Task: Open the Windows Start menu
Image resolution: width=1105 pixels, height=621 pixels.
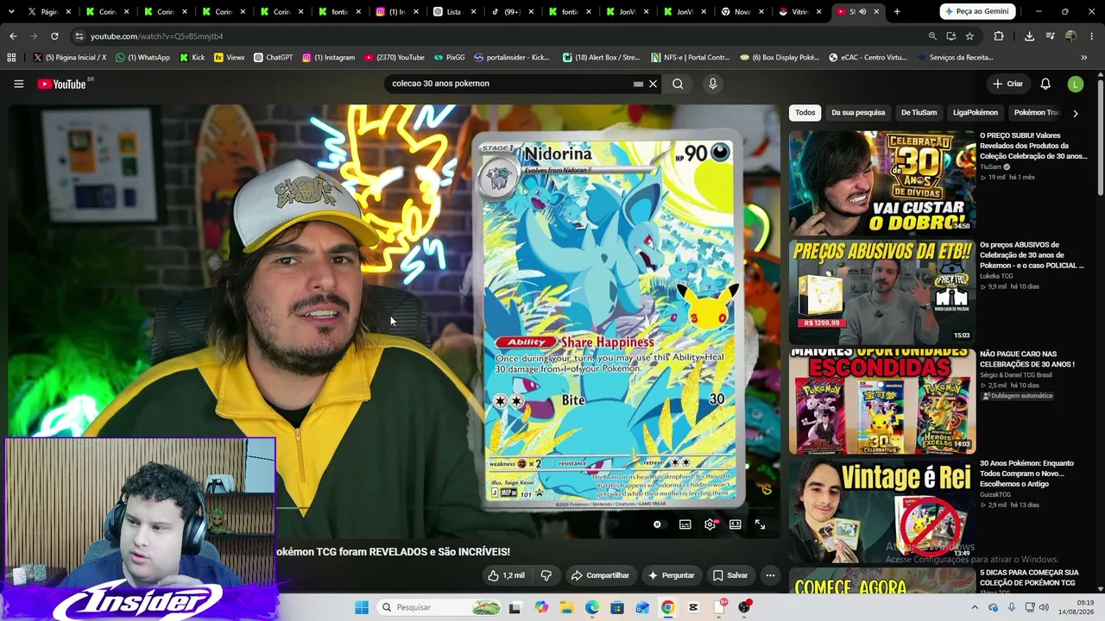Action: pyautogui.click(x=362, y=607)
